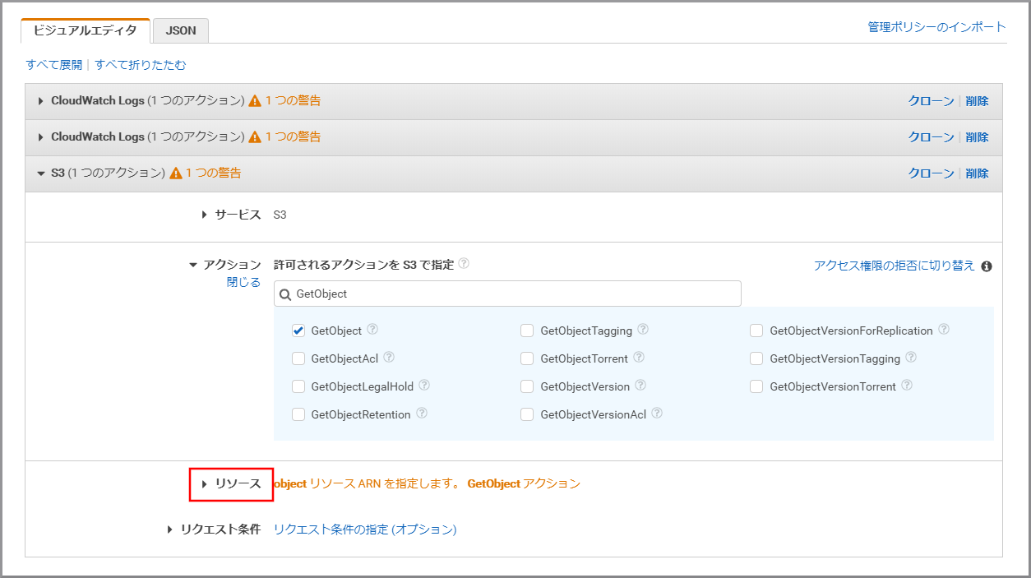Click help icon for GetObjectVersionTagging
Image resolution: width=1031 pixels, height=578 pixels.
(911, 358)
